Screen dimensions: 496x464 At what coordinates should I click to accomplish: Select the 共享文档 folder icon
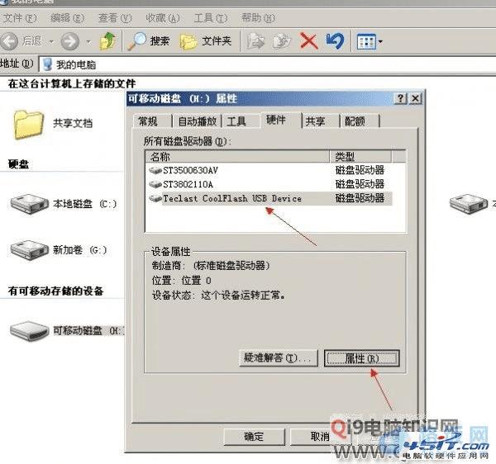tap(28, 124)
